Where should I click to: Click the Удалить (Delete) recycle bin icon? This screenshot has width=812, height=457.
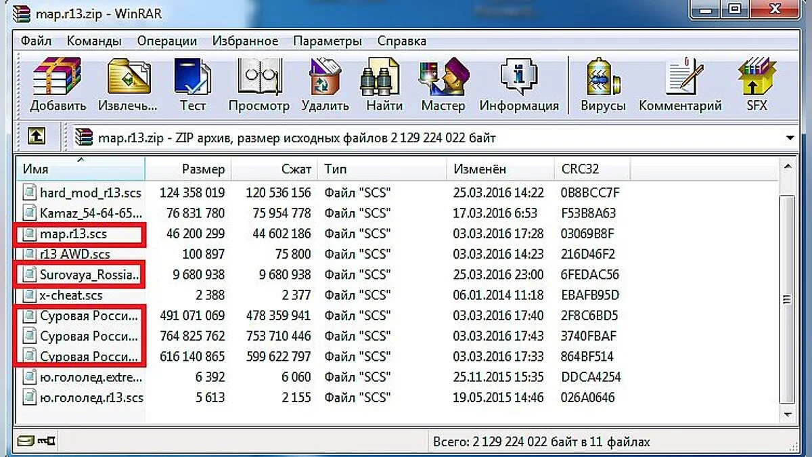click(x=325, y=77)
